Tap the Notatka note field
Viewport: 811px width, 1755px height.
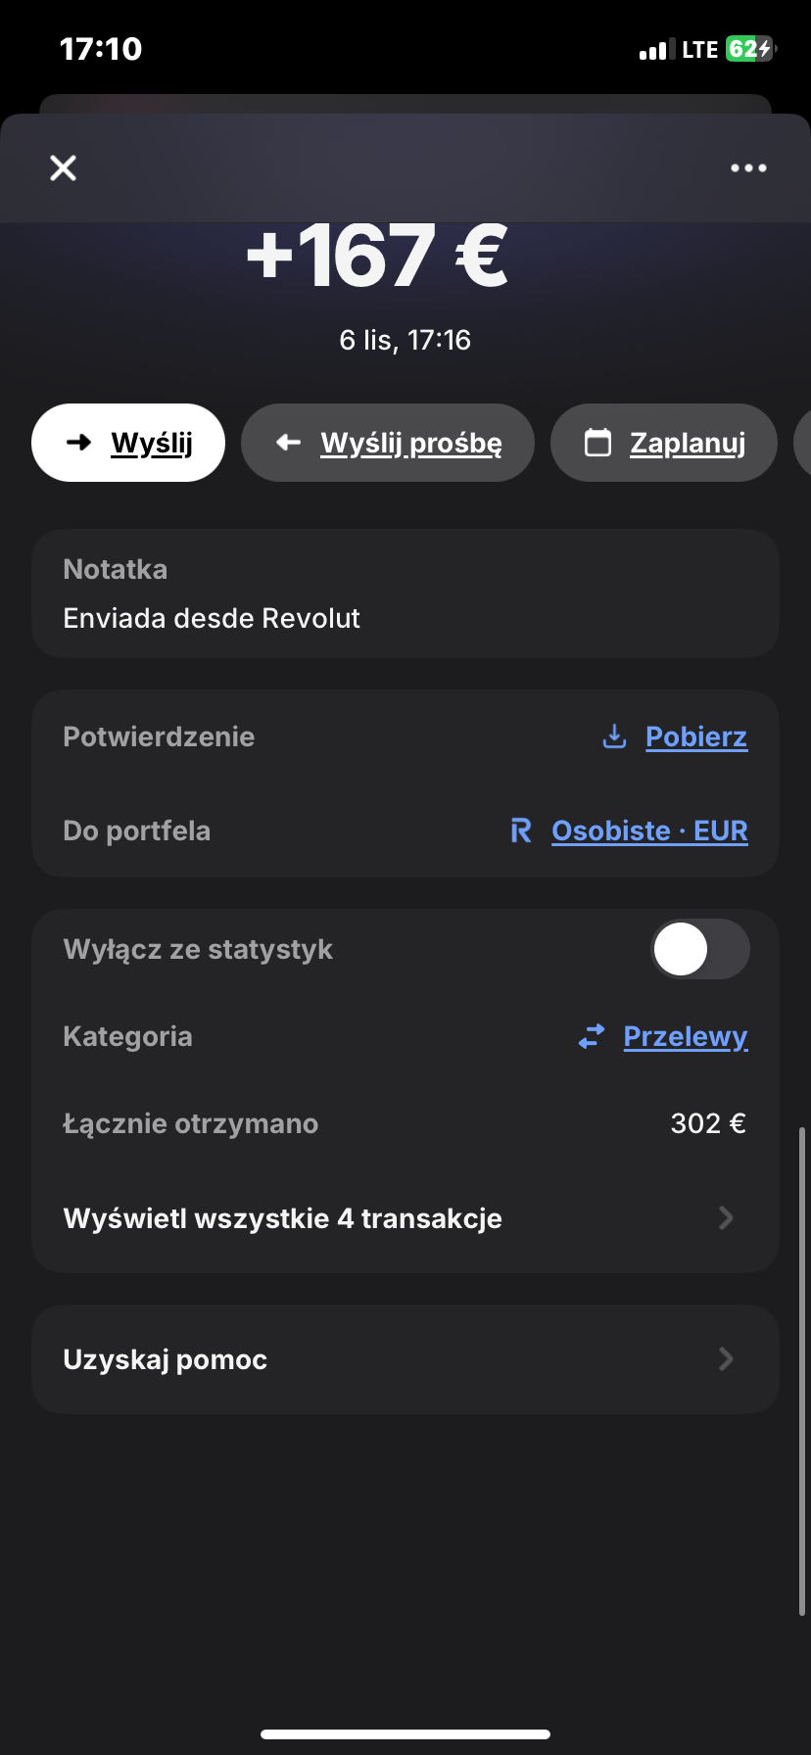tap(405, 594)
